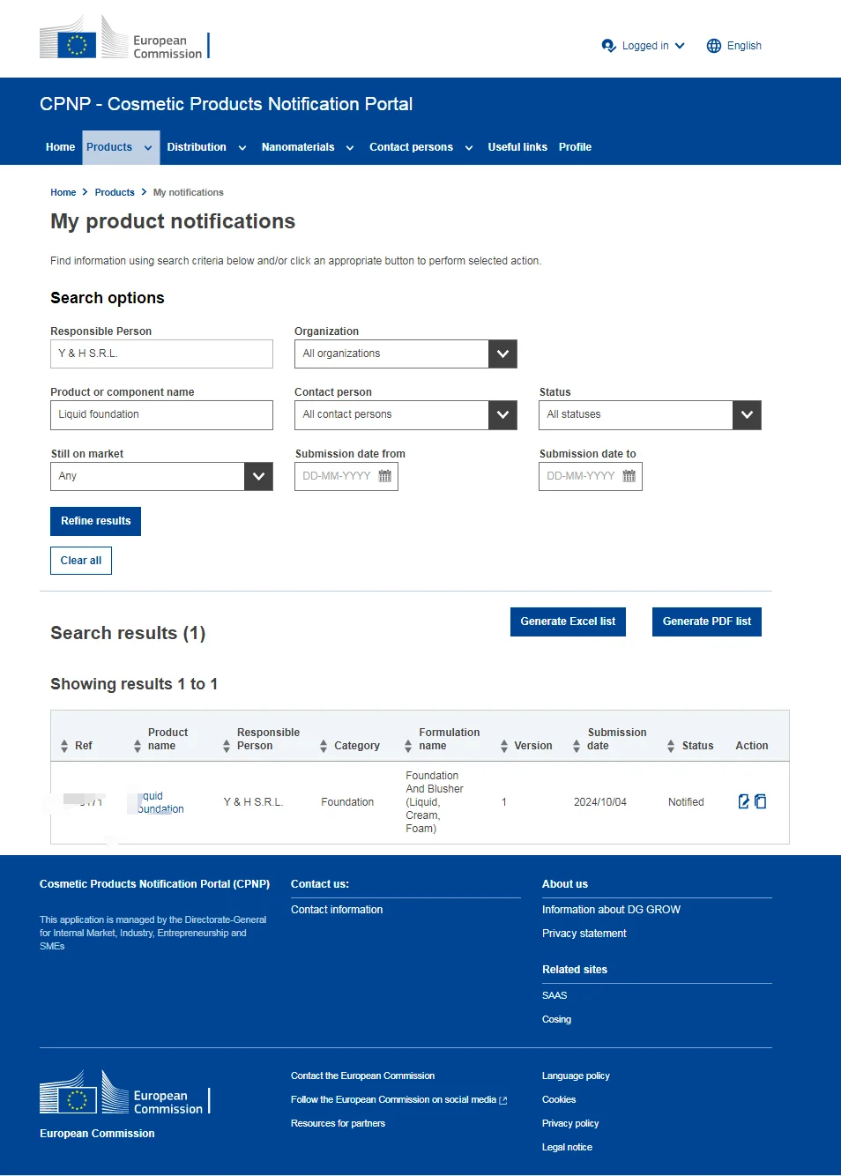Click the edit notification icon in Action column
The image size is (841, 1176).
click(x=744, y=801)
